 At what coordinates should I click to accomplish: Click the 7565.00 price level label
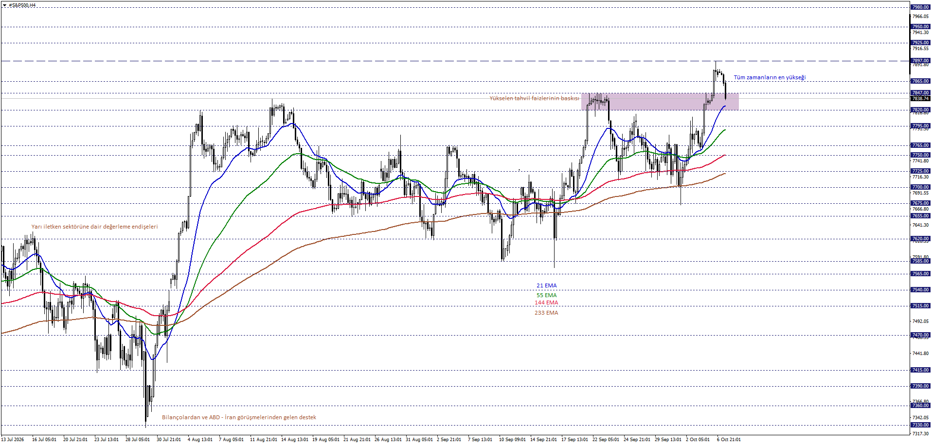tap(920, 274)
